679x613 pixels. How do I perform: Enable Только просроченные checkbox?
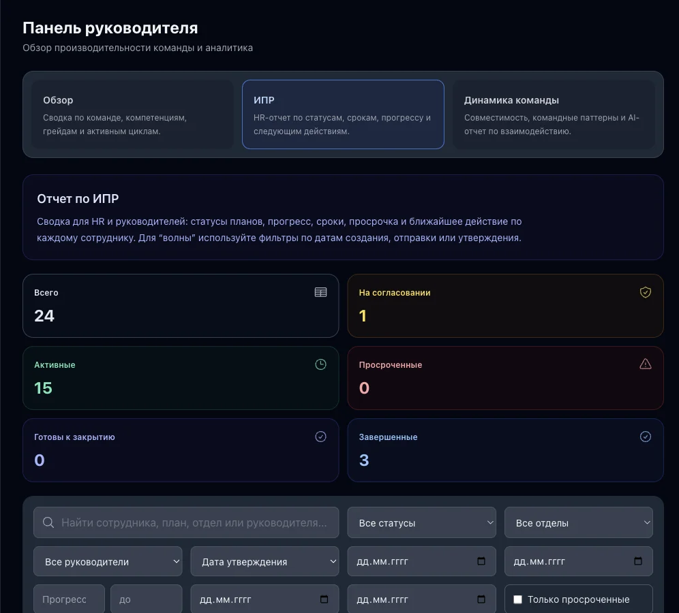click(x=517, y=599)
